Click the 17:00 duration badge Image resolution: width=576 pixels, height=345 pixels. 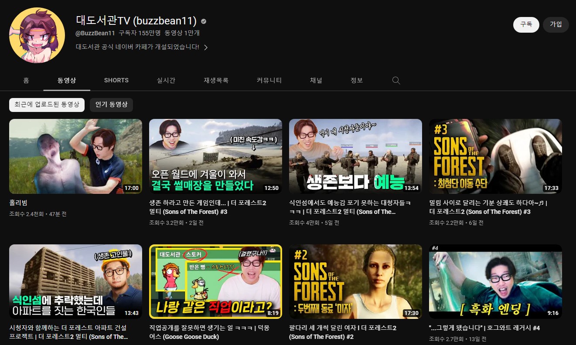pos(131,188)
